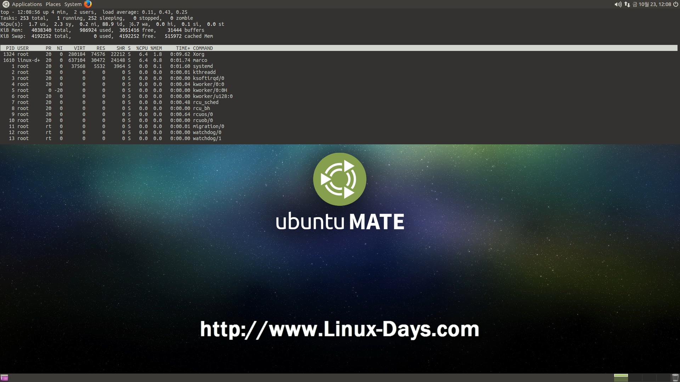This screenshot has width=680, height=382.
Task: Click the linux-d+ user entry
Action: pos(29,60)
